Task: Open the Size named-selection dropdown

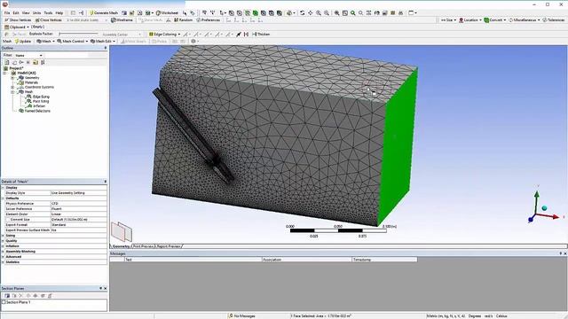Action: [448, 19]
